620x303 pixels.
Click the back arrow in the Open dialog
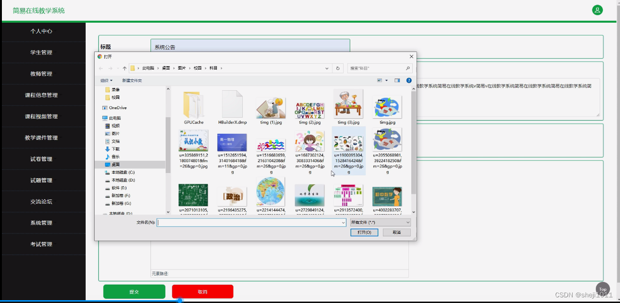[102, 68]
